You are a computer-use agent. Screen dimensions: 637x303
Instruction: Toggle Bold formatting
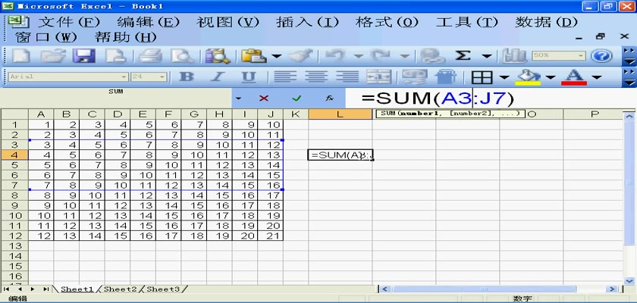pos(186,77)
